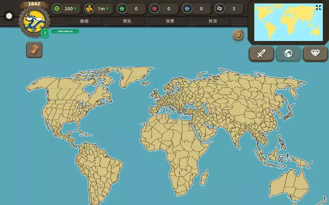Click the 300k/300k XP progress bar

click(x=65, y=31)
